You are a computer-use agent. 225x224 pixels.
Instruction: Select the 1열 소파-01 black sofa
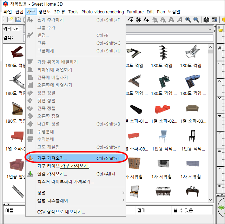(136, 109)
